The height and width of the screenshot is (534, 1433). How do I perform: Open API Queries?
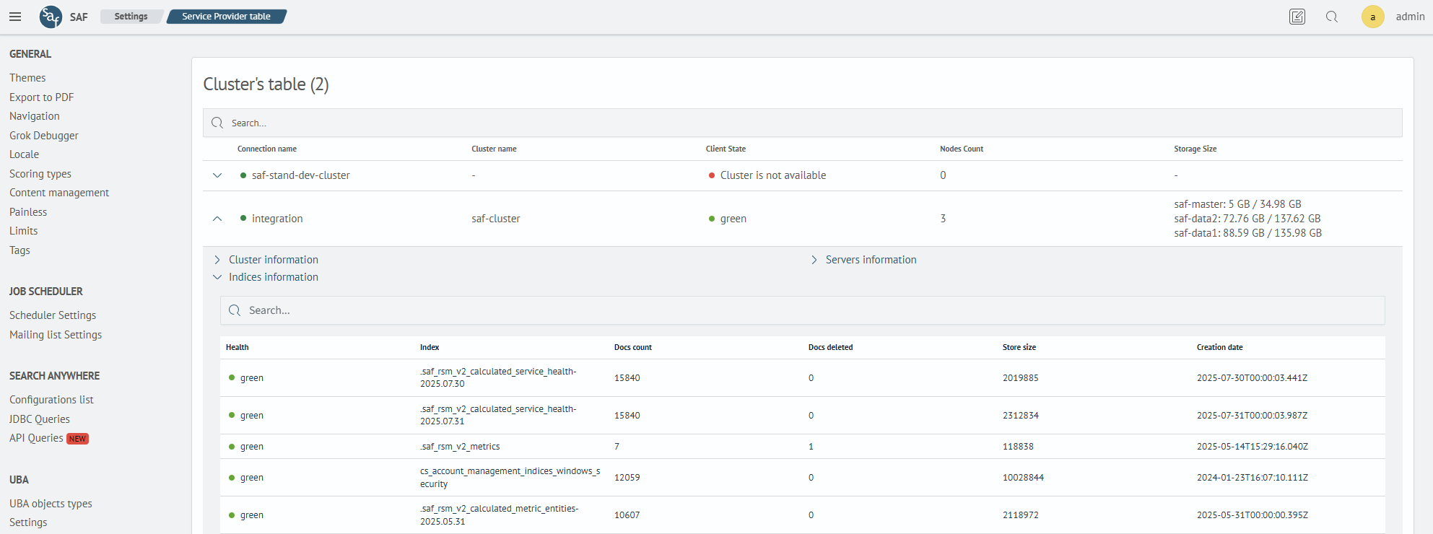tap(36, 438)
